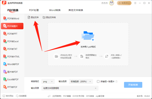Screen dimensions: 152x99
Task: Click the info icon beside 拼接成一张图片
Action: coord(117,81)
